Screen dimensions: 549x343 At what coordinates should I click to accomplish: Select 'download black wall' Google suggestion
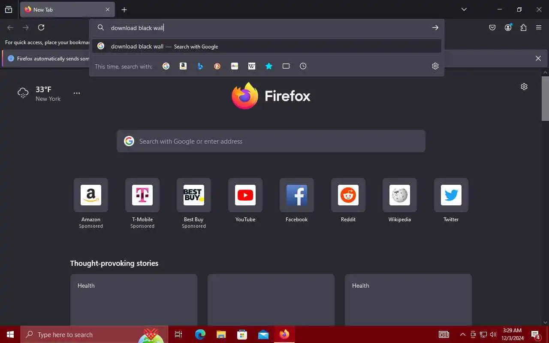click(267, 46)
